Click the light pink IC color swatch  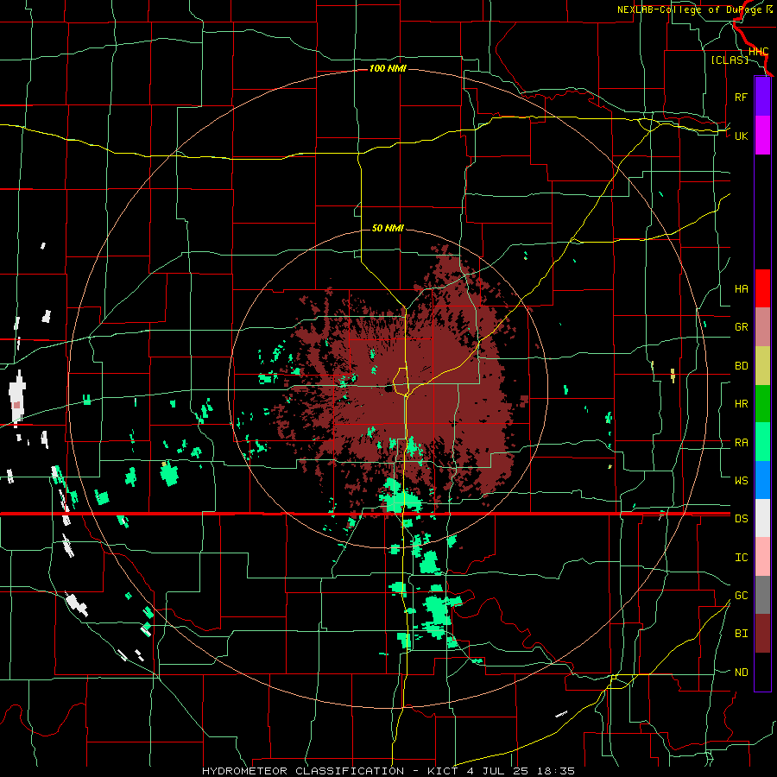tap(762, 557)
